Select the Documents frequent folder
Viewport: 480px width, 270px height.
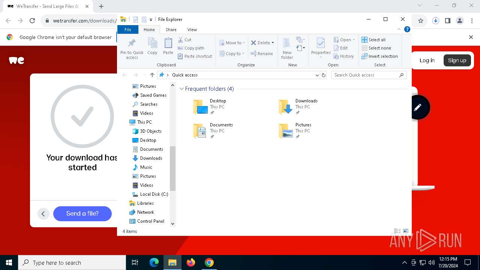point(213,131)
